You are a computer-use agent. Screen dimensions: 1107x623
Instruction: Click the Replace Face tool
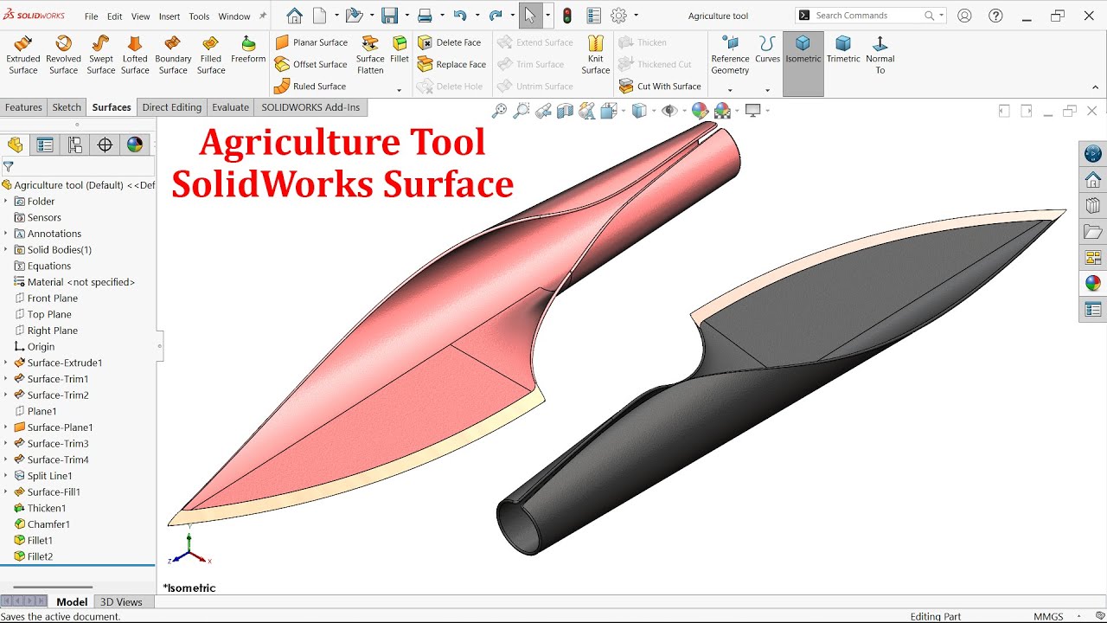(x=452, y=64)
